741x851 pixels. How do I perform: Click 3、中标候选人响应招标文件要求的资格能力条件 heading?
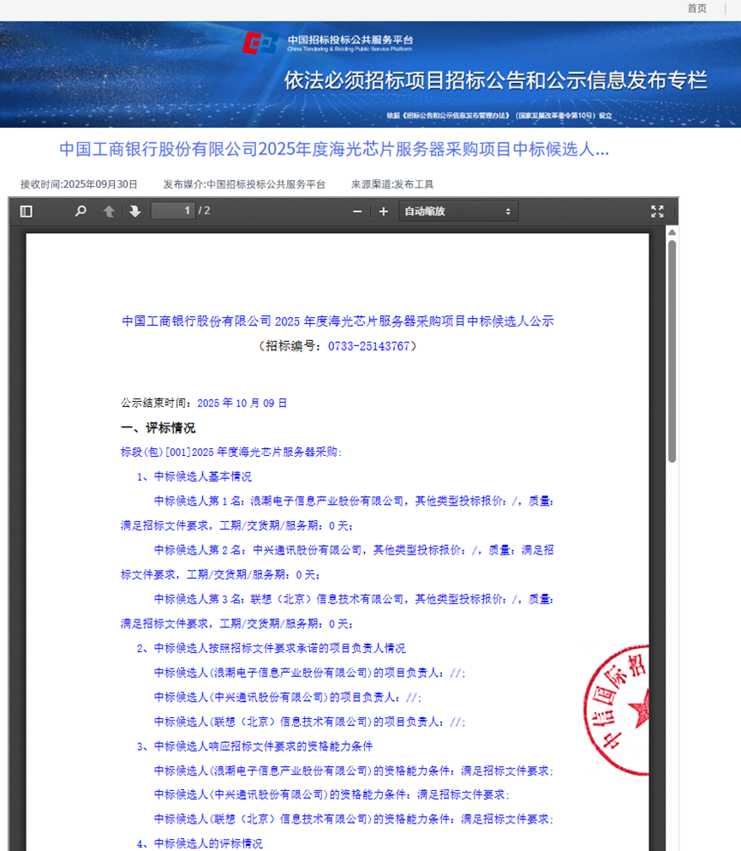click(x=254, y=746)
